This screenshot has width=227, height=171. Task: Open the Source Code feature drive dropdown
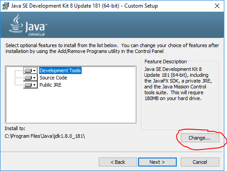(x=31, y=78)
